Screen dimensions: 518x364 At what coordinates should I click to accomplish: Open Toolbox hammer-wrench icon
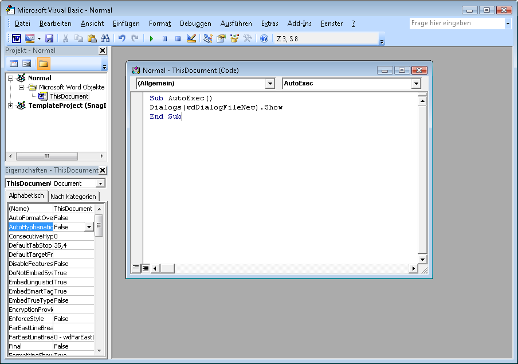(x=248, y=38)
